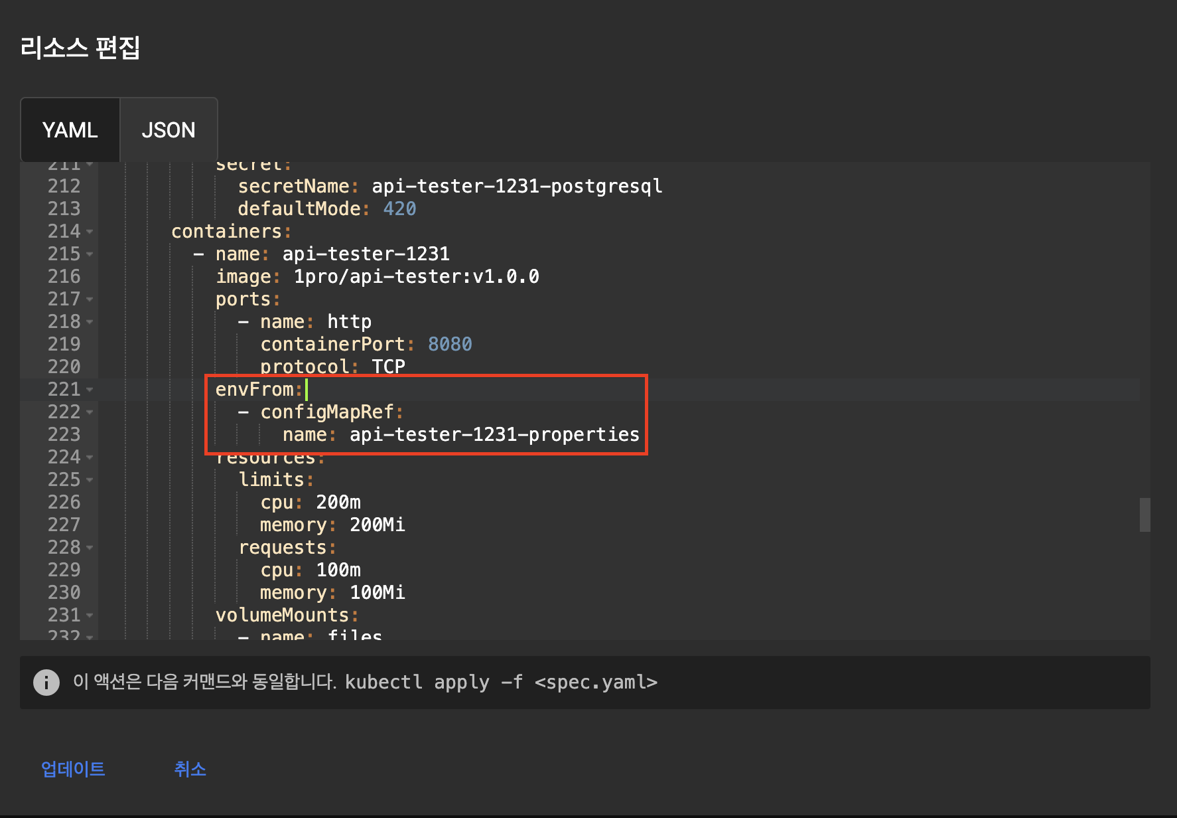This screenshot has height=818, width=1177.
Task: Click secretName value api-tester-1231-postgresql
Action: point(517,187)
